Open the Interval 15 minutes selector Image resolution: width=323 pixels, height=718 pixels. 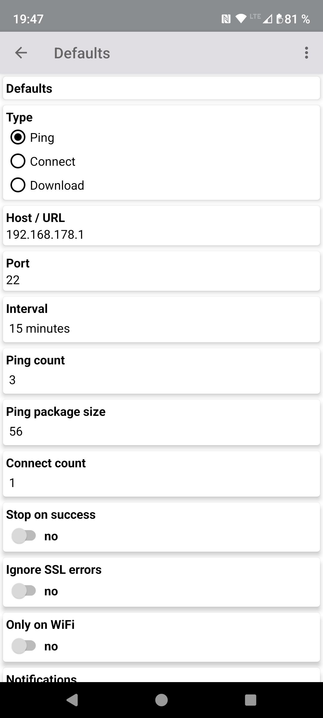[x=39, y=328]
